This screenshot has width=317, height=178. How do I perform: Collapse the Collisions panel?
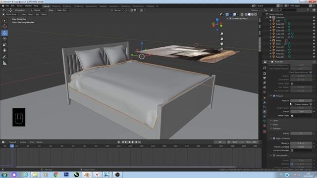click(271, 129)
